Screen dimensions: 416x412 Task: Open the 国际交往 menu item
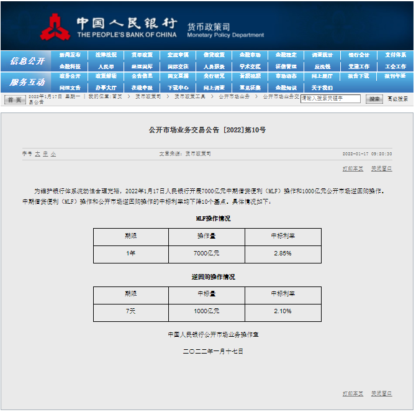178,66
